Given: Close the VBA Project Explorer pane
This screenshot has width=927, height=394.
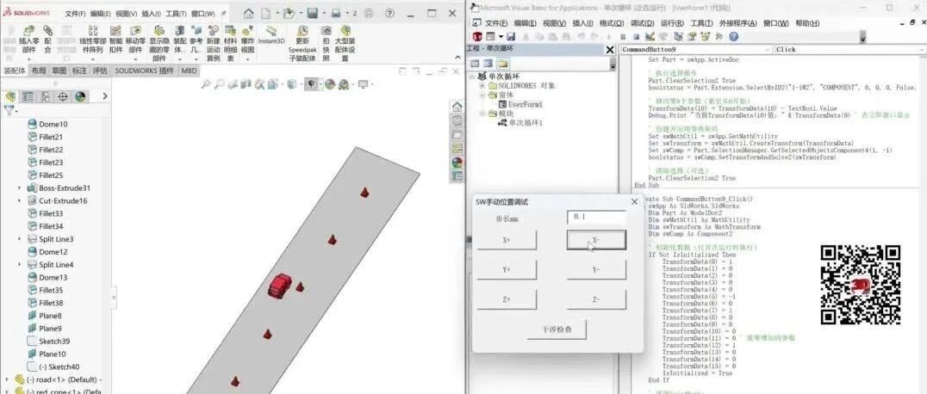Looking at the screenshot, I should pos(610,50).
